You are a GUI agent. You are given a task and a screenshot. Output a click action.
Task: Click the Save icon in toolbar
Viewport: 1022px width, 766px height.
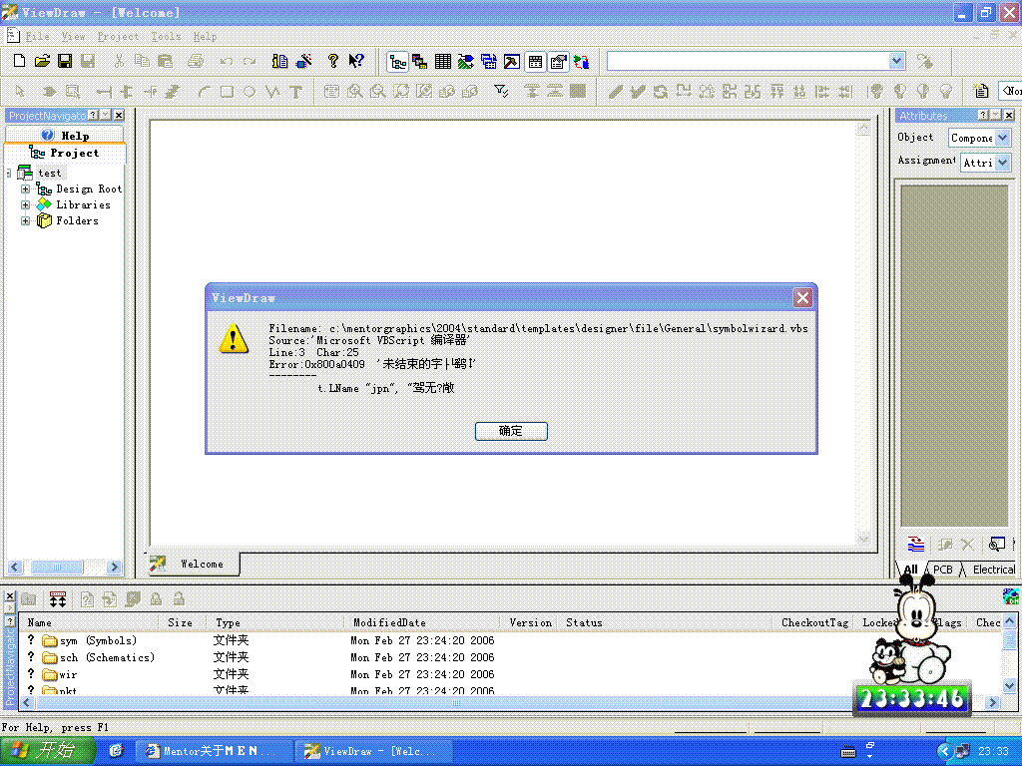(65, 61)
